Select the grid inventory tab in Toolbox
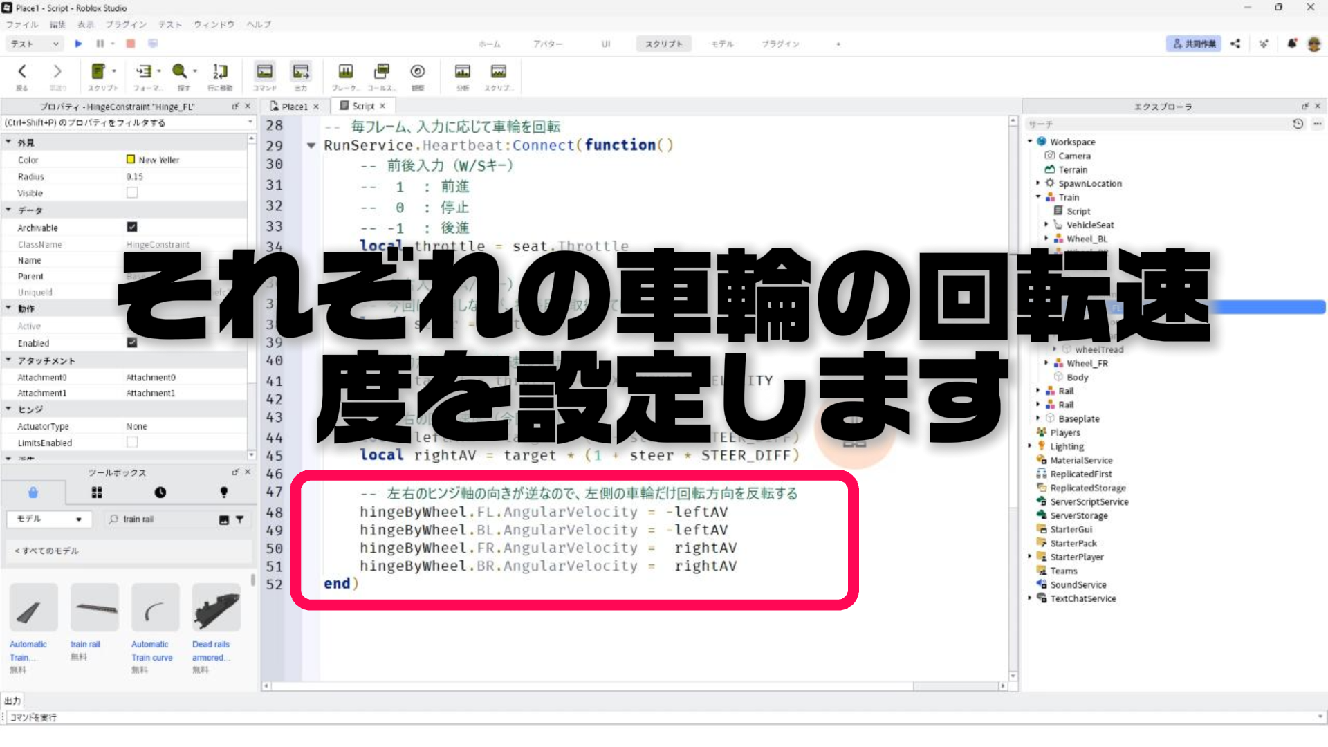This screenshot has width=1328, height=747. tap(97, 492)
